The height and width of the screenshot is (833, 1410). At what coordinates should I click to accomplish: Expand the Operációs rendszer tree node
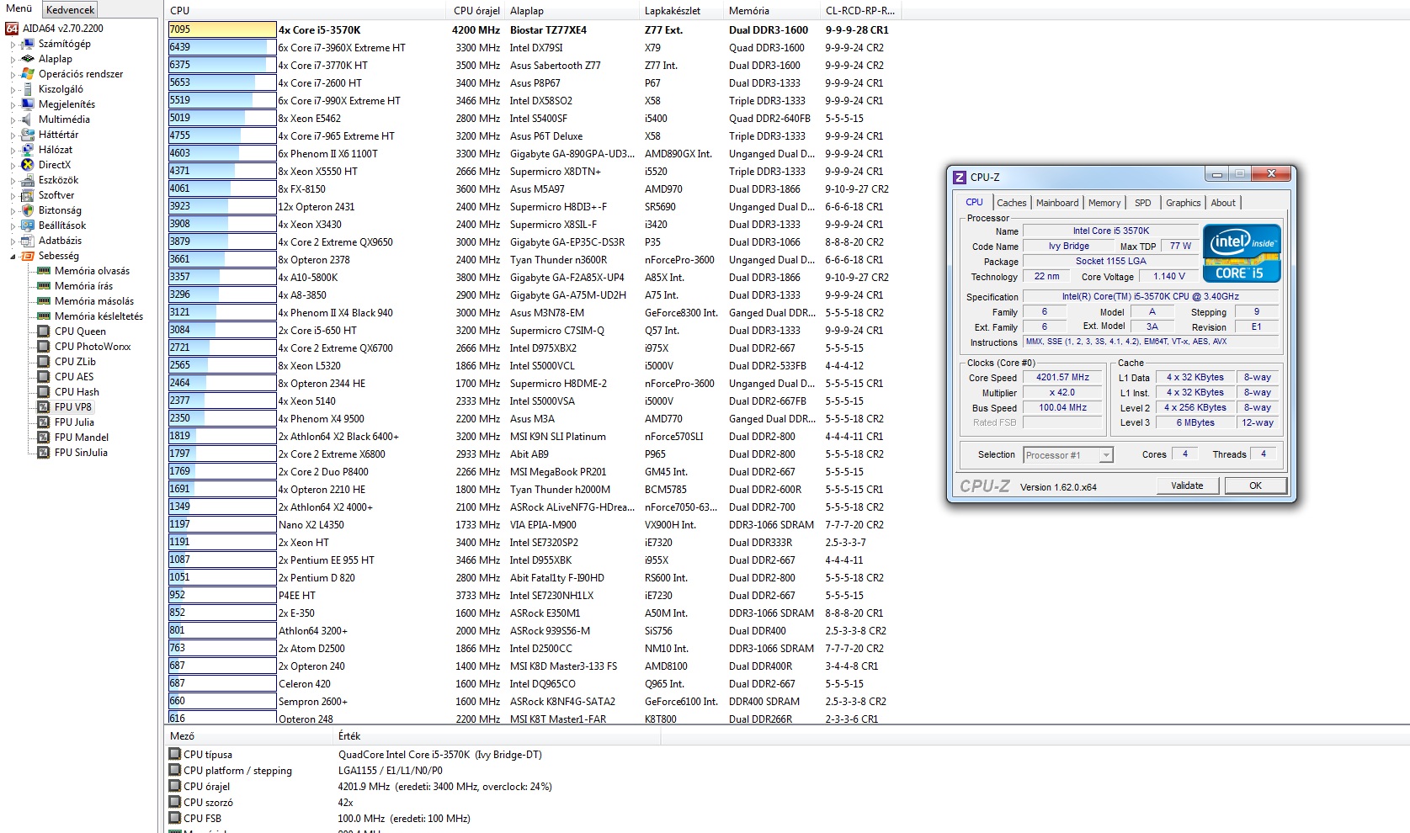coord(13,74)
